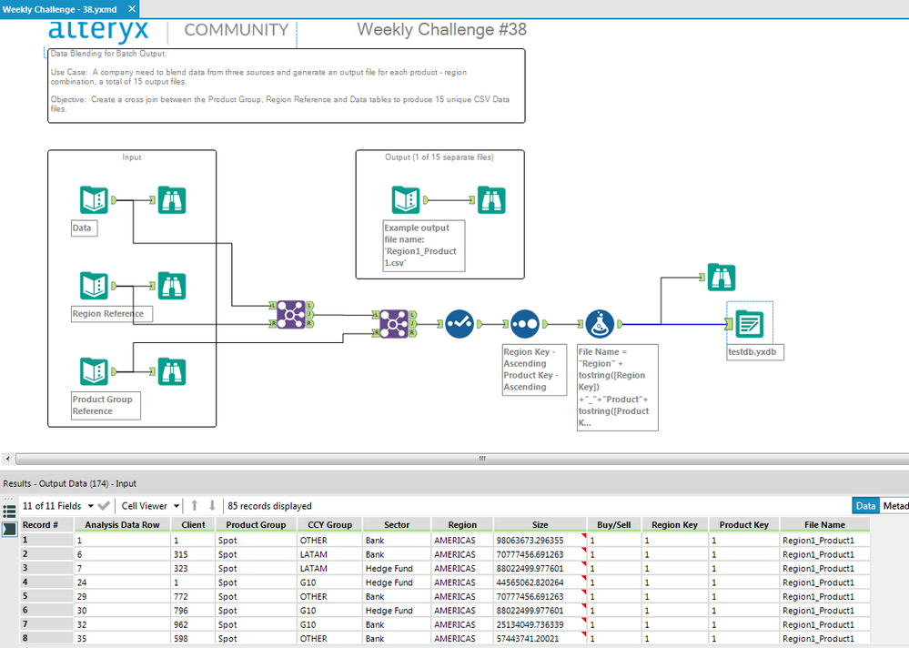Viewport: 909px width, 648px height.
Task: Click the Buy/Sell column header
Action: pos(614,524)
